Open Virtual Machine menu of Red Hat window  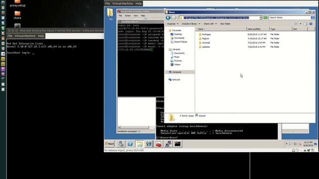pyautogui.click(x=25, y=36)
